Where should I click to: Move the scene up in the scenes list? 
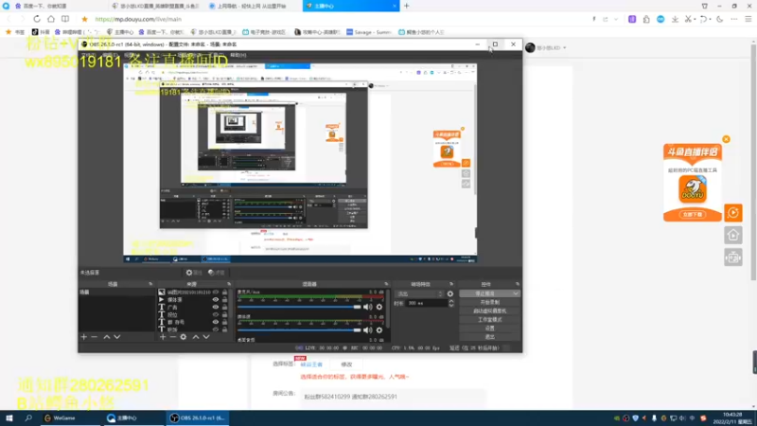tap(107, 337)
